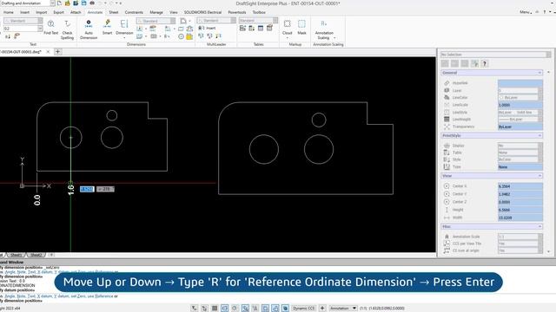Open the dimension style Standard dropdown
This screenshot has height=312, width=556.
(x=173, y=21)
